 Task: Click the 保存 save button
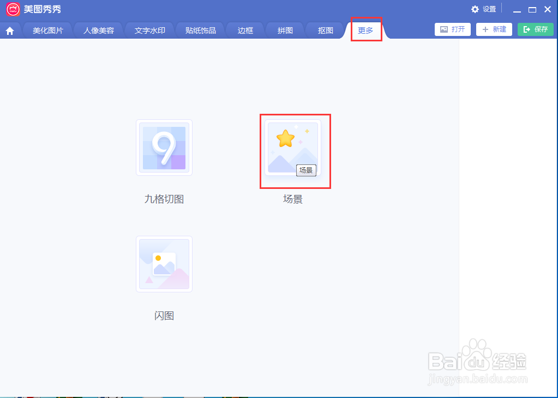pyautogui.click(x=535, y=29)
